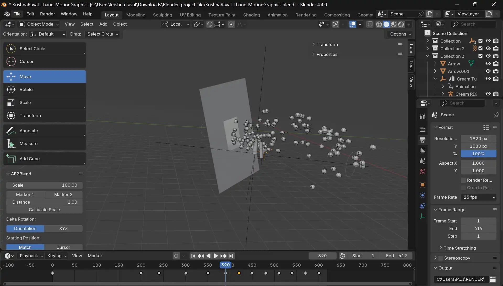
Task: Hide the Arrow.001 object in viewport
Action: pos(488,71)
